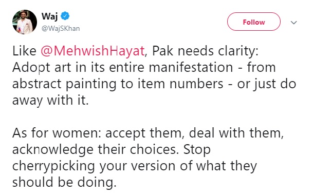Visit the @WajSKhan handle link
The width and height of the screenshot is (313, 196).
pyautogui.click(x=61, y=29)
